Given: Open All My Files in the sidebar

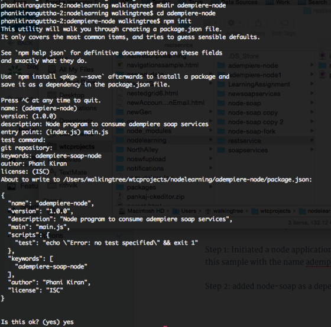Looking at the screenshot, I should pyautogui.click(x=72, y=69).
